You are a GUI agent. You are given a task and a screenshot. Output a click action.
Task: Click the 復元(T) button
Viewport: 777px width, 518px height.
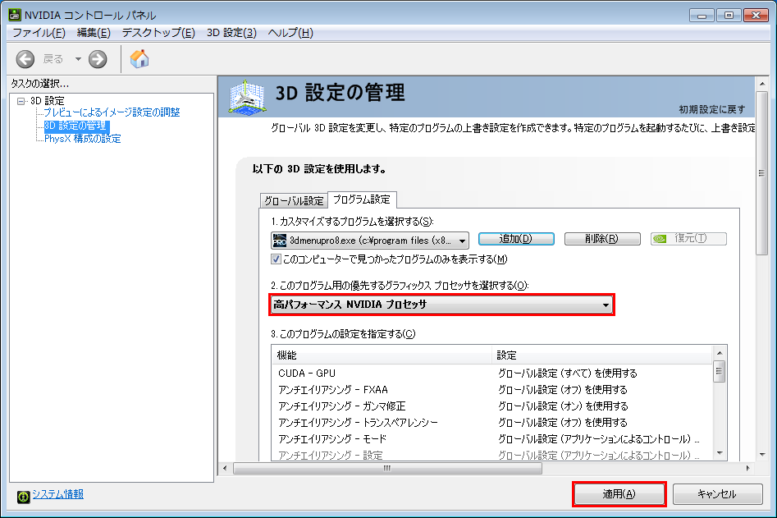(688, 239)
